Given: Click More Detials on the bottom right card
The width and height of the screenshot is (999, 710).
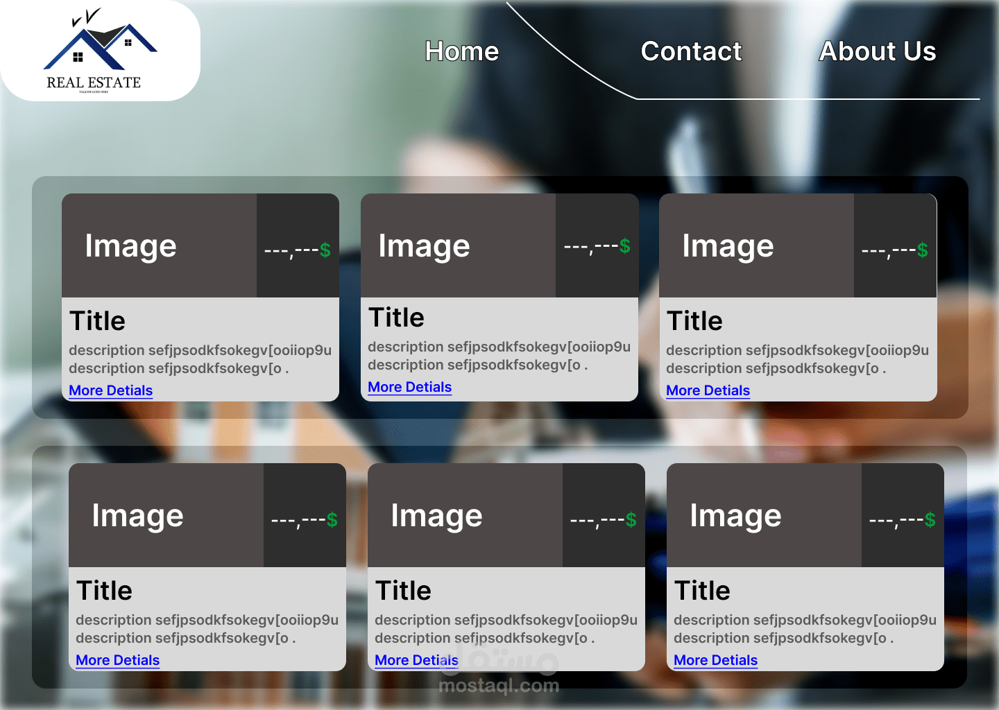Looking at the screenshot, I should 715,660.
